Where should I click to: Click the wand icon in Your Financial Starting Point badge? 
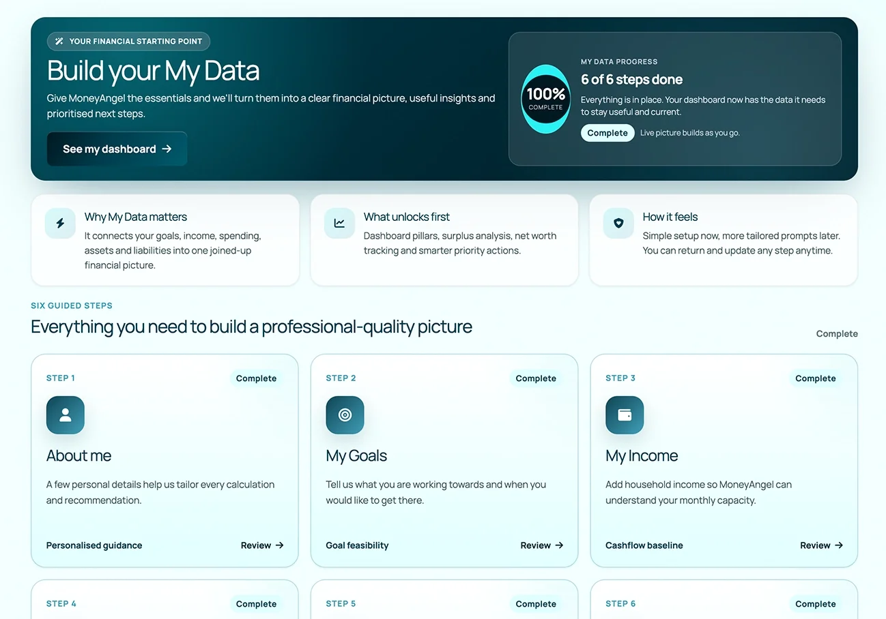click(59, 42)
